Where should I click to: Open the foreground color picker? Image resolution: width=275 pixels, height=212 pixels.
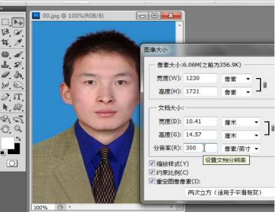pyautogui.click(x=7, y=143)
